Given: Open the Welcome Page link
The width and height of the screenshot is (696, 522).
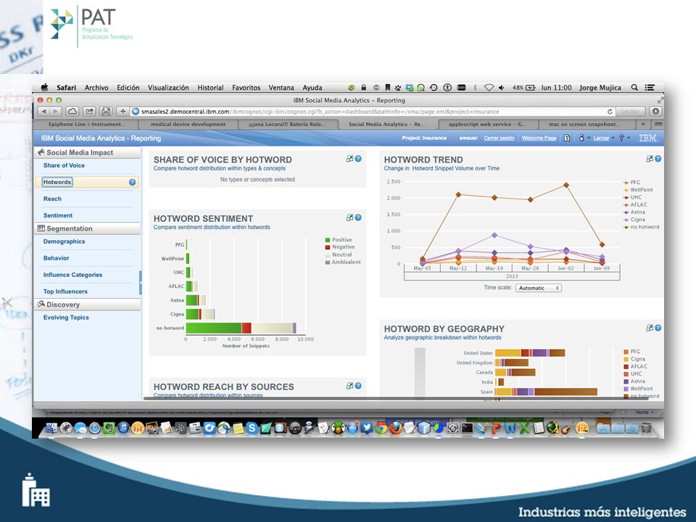Looking at the screenshot, I should pyautogui.click(x=539, y=138).
